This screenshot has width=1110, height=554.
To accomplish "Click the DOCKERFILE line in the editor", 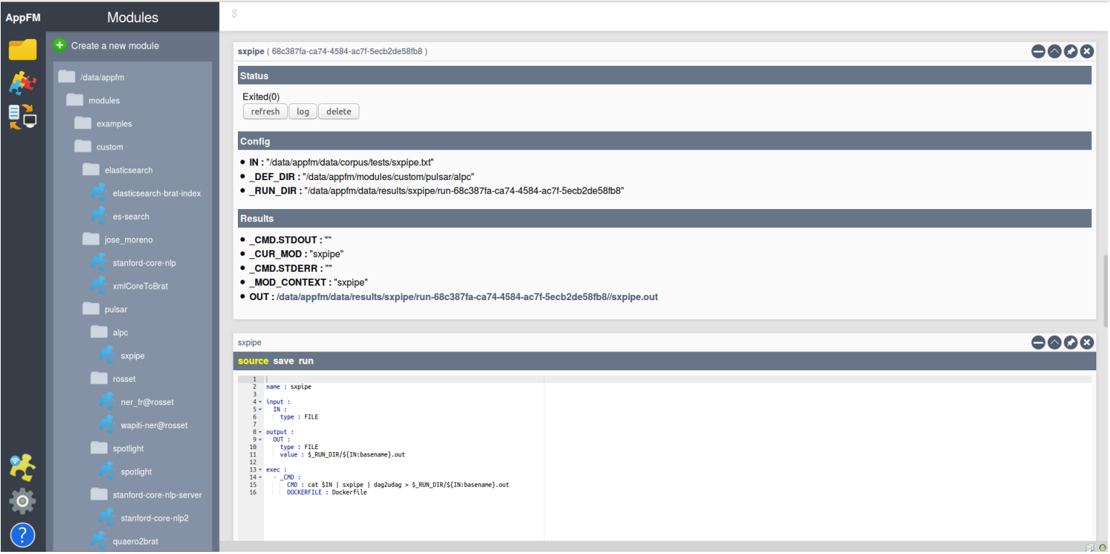I will click(x=327, y=492).
